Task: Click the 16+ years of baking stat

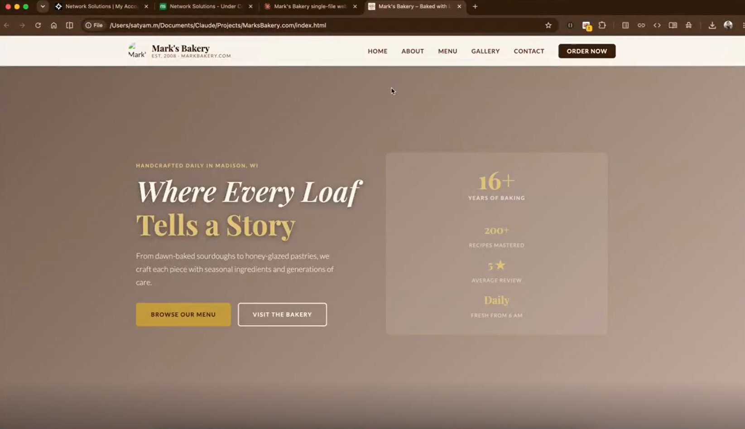Action: coord(496,186)
